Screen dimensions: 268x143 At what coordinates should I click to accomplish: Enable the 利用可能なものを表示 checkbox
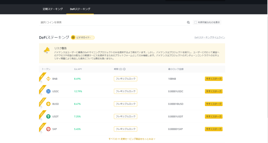196,23
